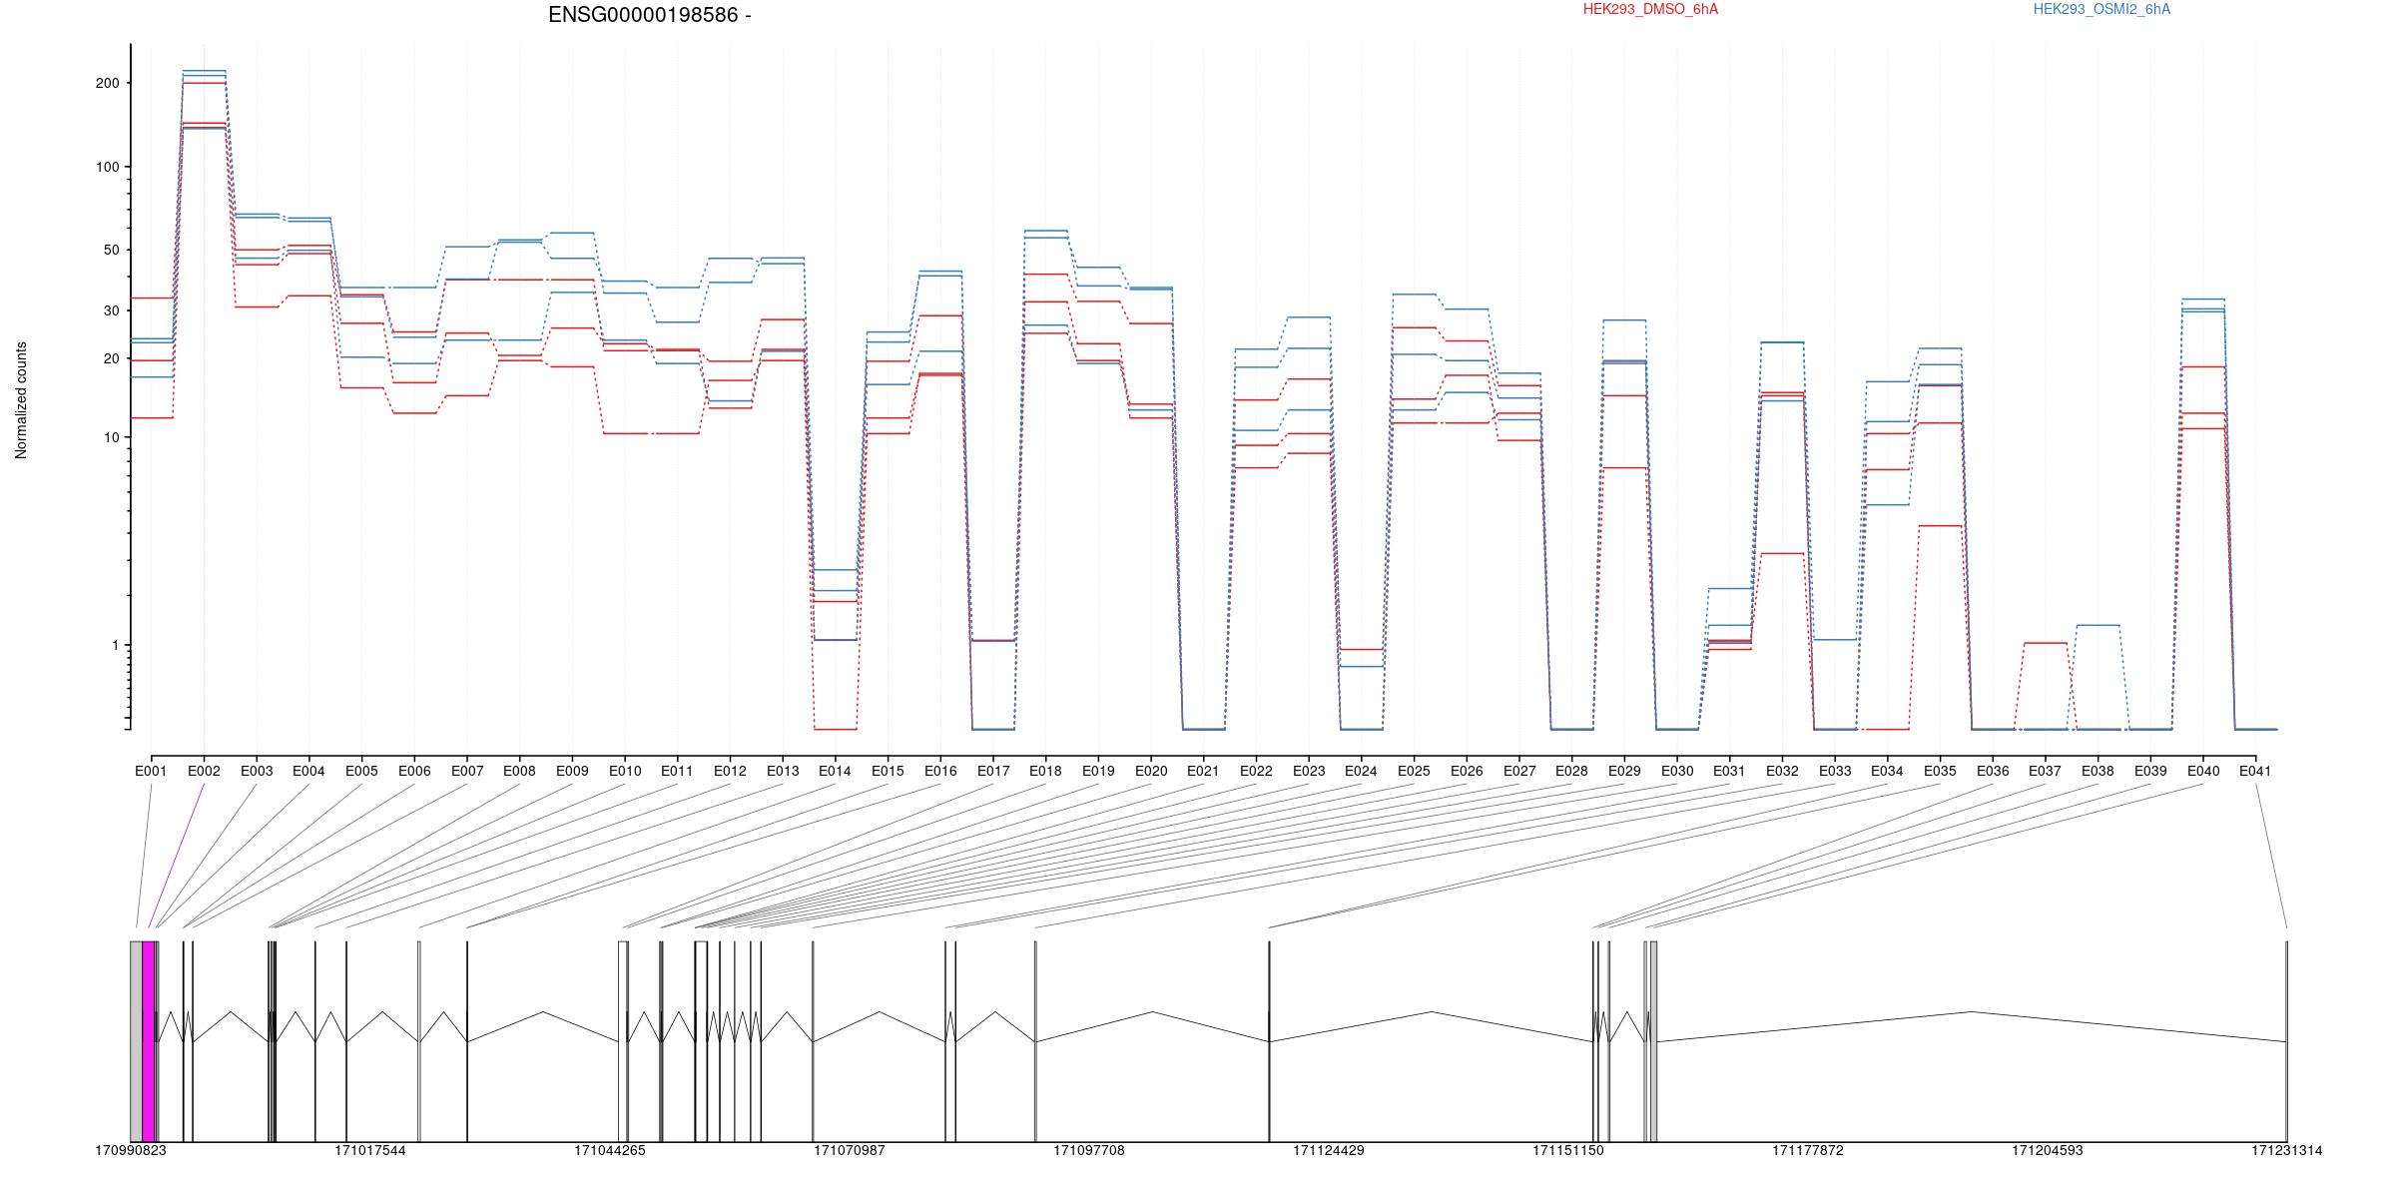This screenshot has height=1198, width=2396.
Task: Select the HEK293_OSMI2_6hA legend label
Action: [x=2101, y=10]
